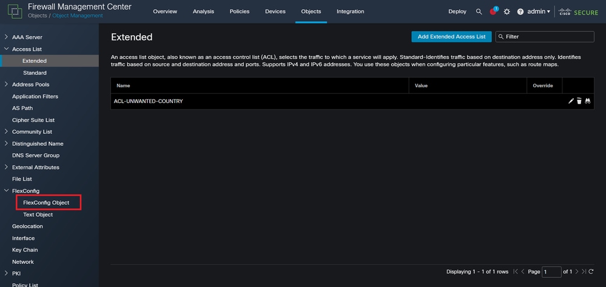
Task: Open the Objects menu
Action: (x=311, y=12)
